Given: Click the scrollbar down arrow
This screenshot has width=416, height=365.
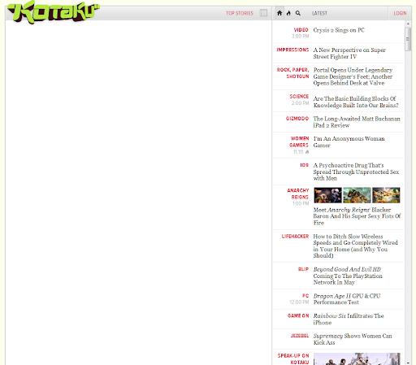Looking at the screenshot, I should 408,363.
